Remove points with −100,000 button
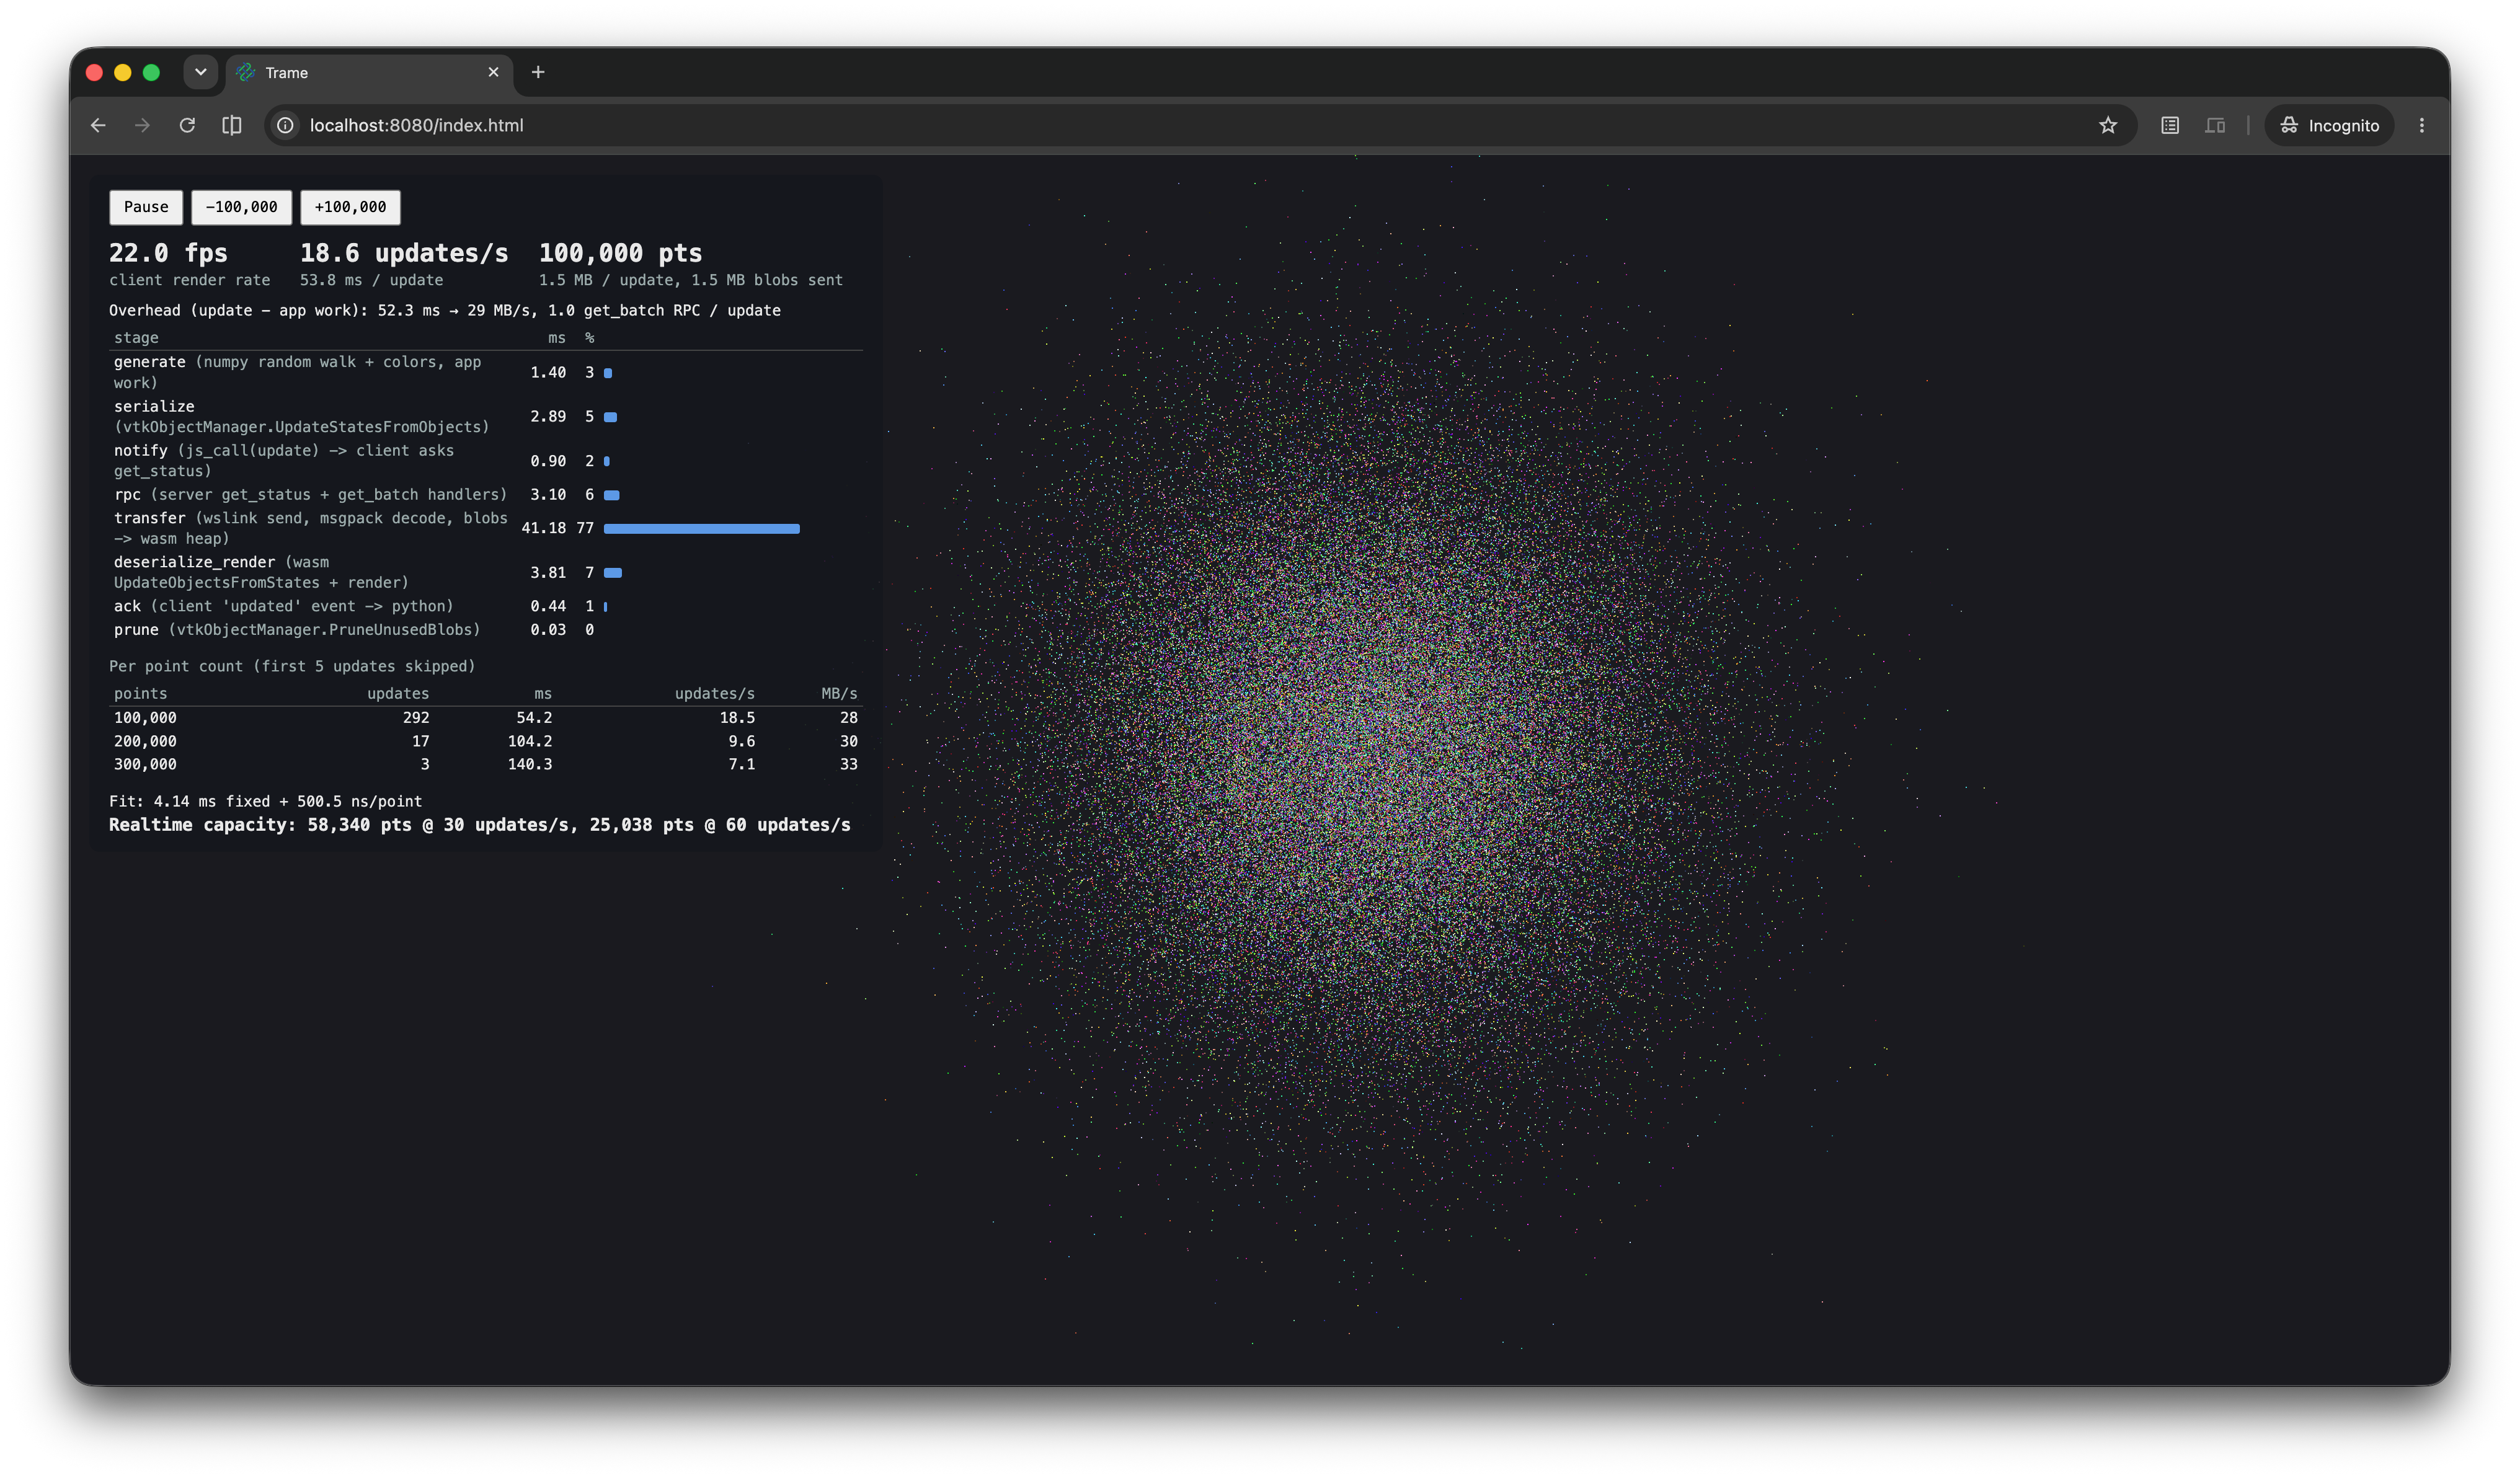This screenshot has width=2520, height=1478. point(241,207)
